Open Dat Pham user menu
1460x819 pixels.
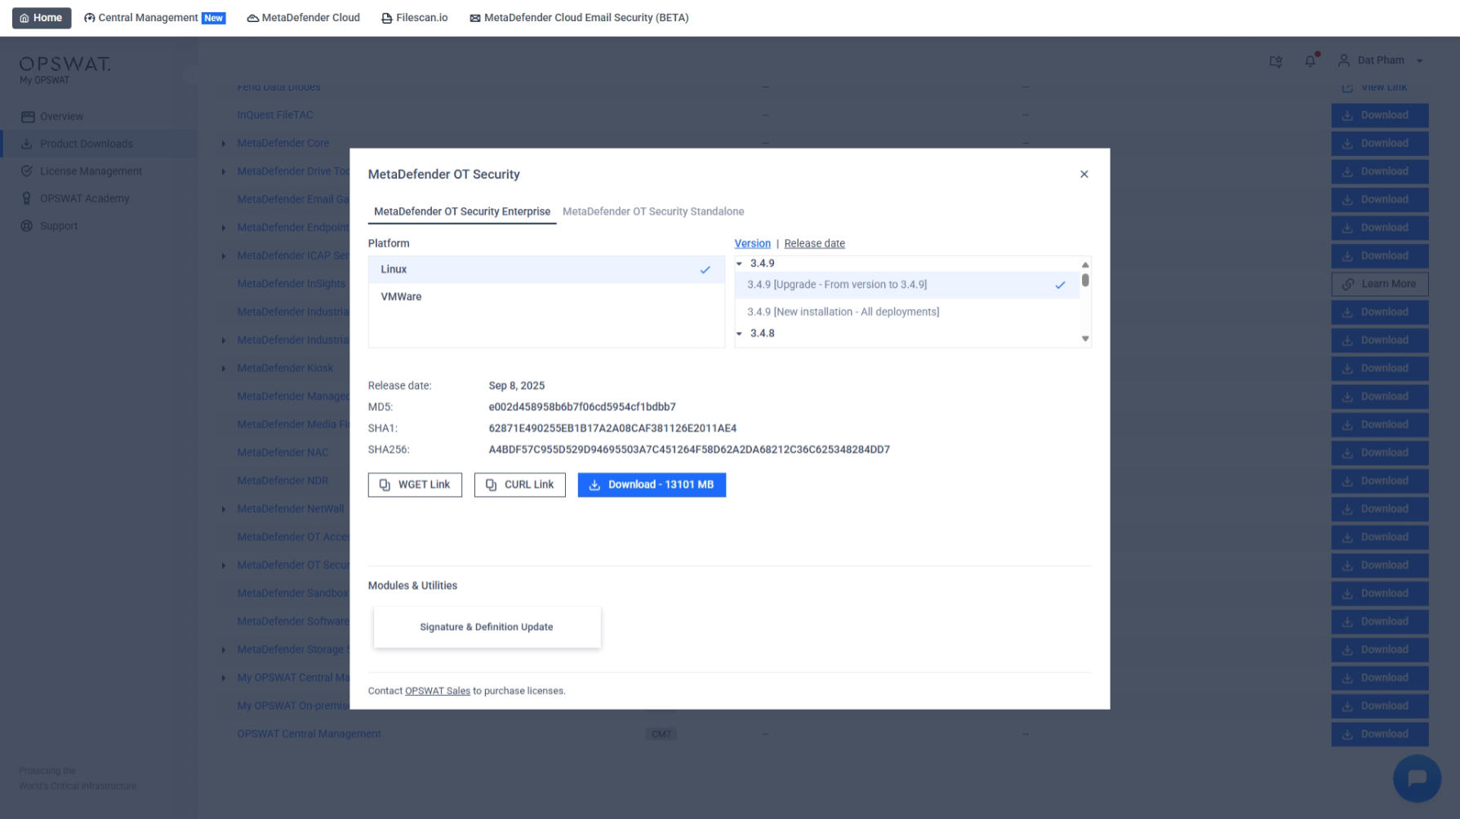pos(1381,60)
